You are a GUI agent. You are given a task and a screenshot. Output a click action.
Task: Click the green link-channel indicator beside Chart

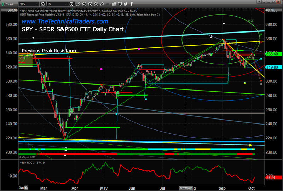(3, 4)
